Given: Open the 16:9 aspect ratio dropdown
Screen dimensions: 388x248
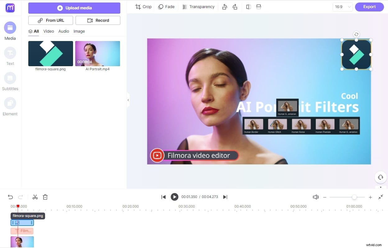Looking at the screenshot, I should pos(342,7).
